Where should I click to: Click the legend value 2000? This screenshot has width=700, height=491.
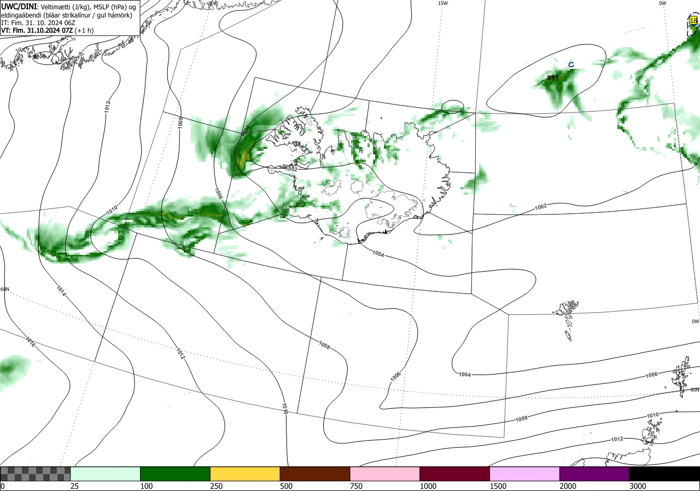tap(568, 486)
